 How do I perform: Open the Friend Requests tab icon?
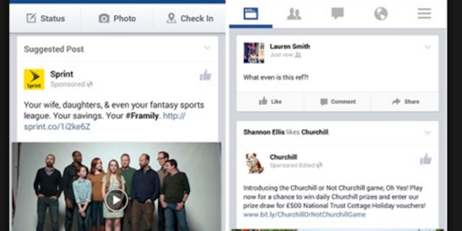click(x=294, y=14)
